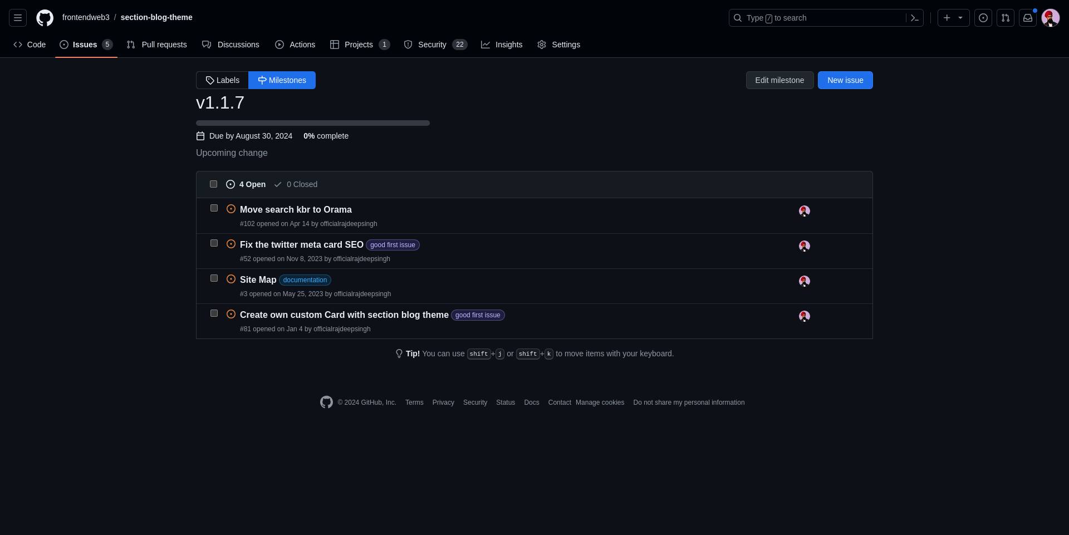Open issue Fix the twitter meta card SEO
This screenshot has width=1069, height=535.
point(302,244)
